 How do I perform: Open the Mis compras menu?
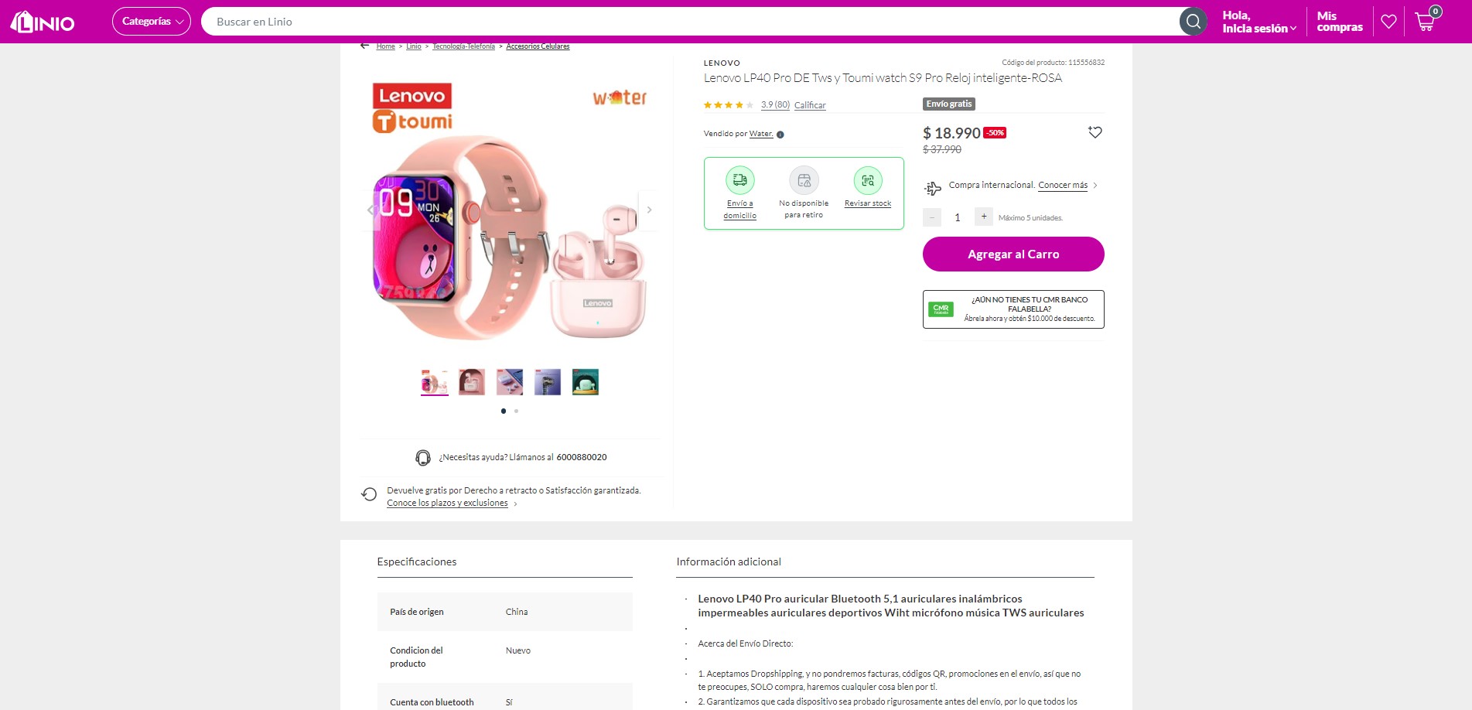pos(1337,21)
